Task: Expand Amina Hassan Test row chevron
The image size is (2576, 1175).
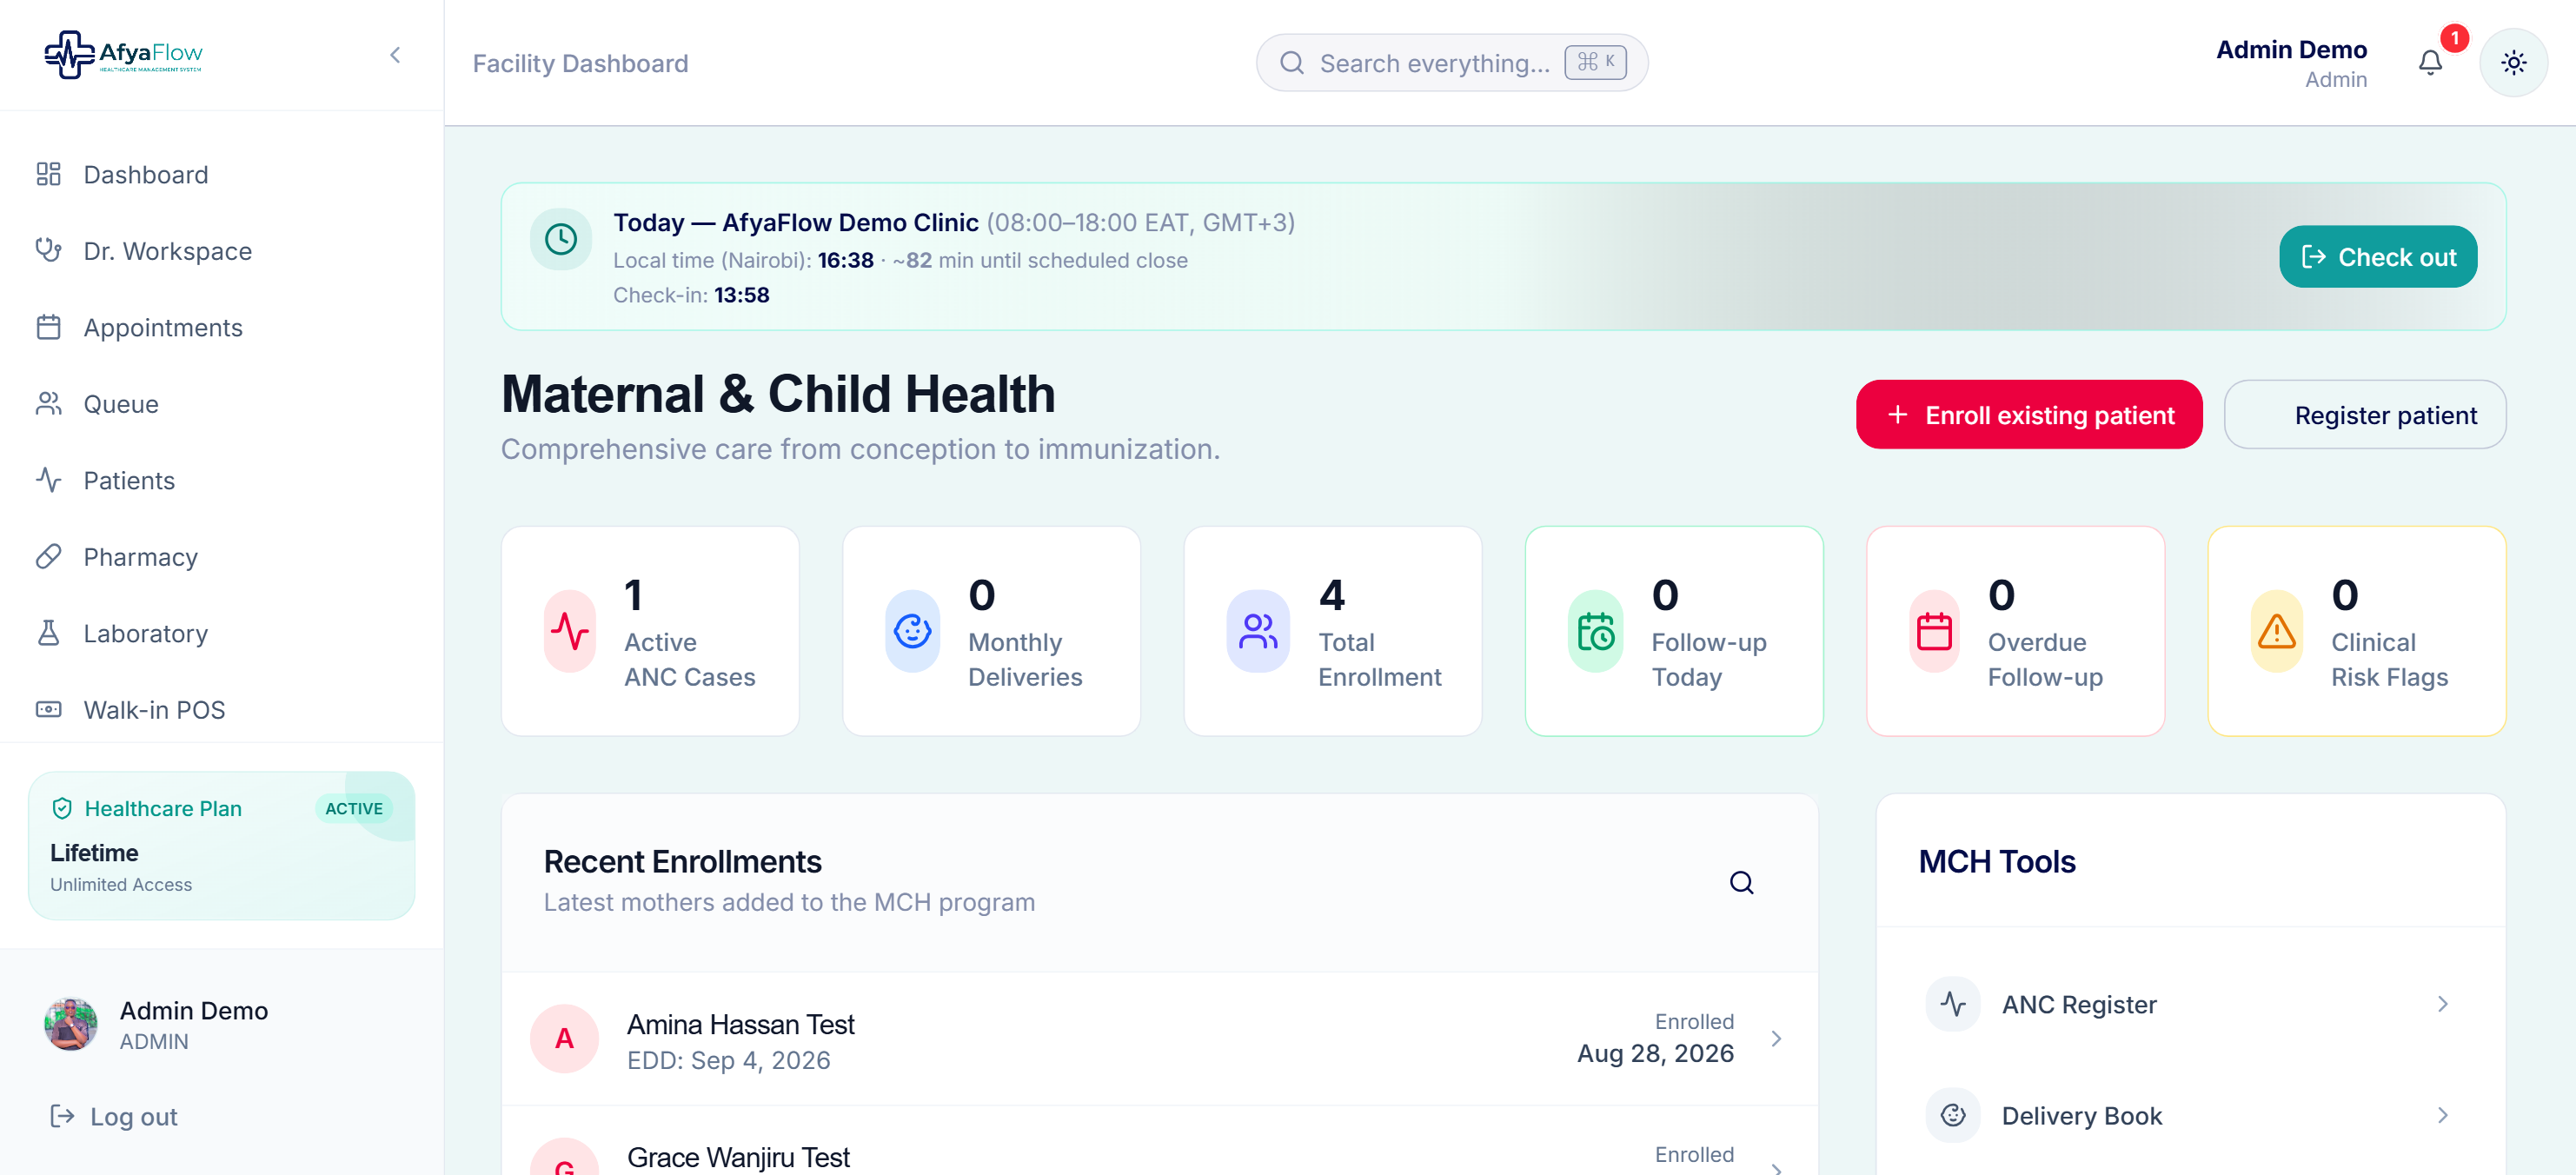Action: click(1776, 1039)
